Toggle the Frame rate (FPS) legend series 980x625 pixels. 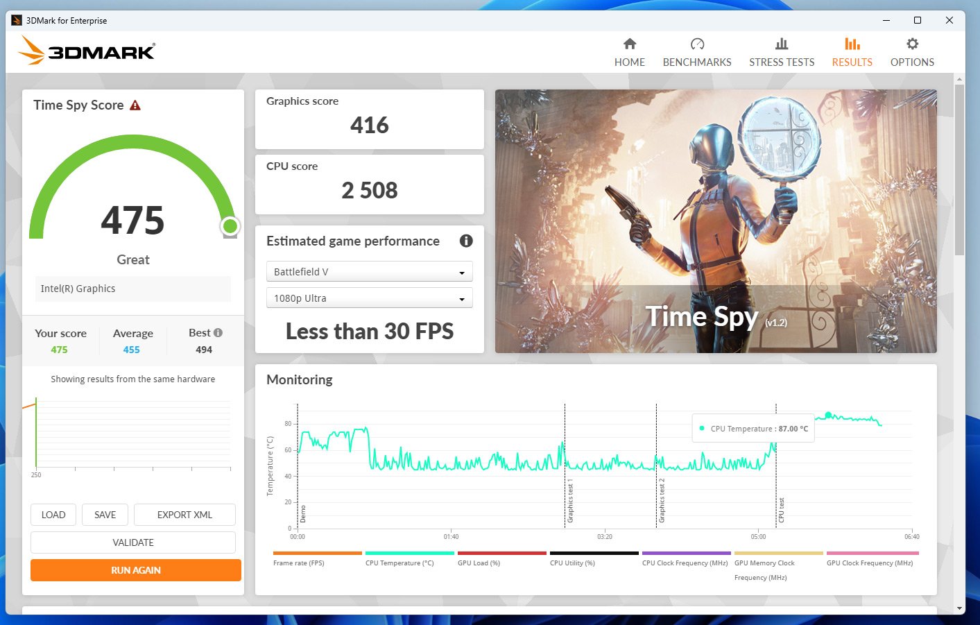[299, 563]
